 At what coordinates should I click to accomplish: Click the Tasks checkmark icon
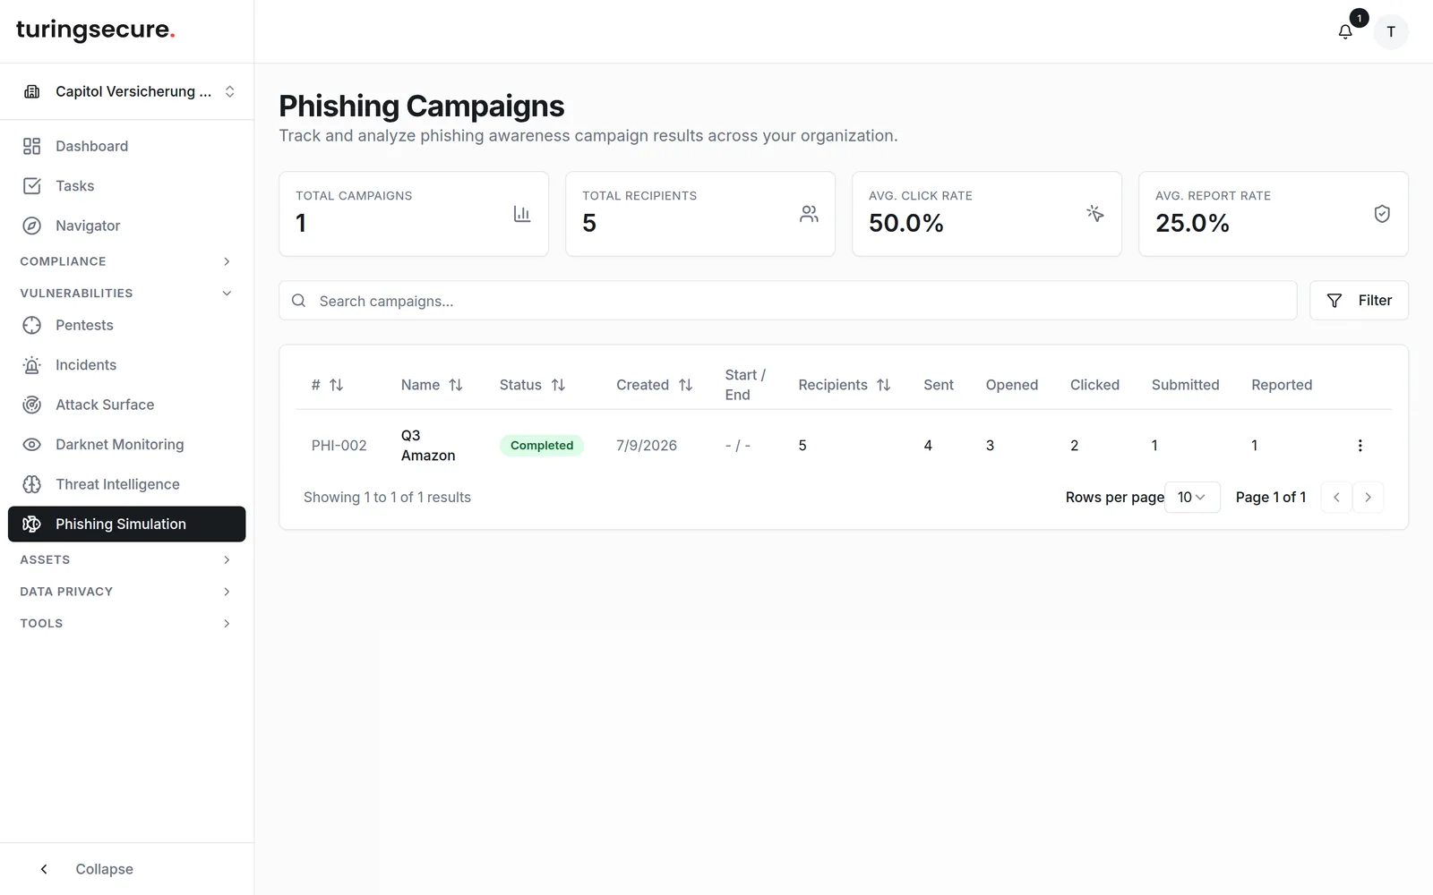pos(32,186)
